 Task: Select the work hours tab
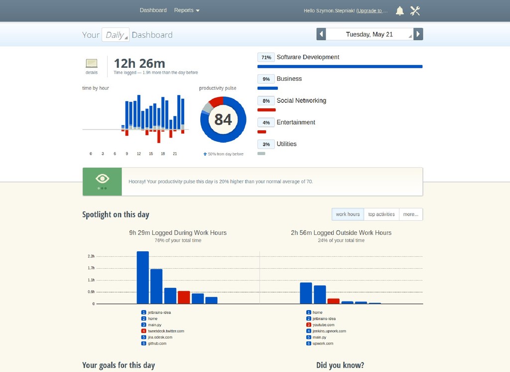click(348, 214)
